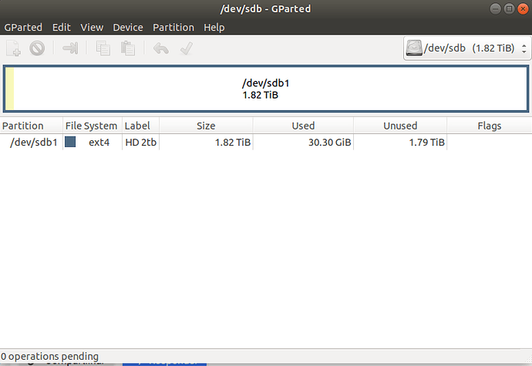Click the Copy partition toolbar icon

click(103, 49)
